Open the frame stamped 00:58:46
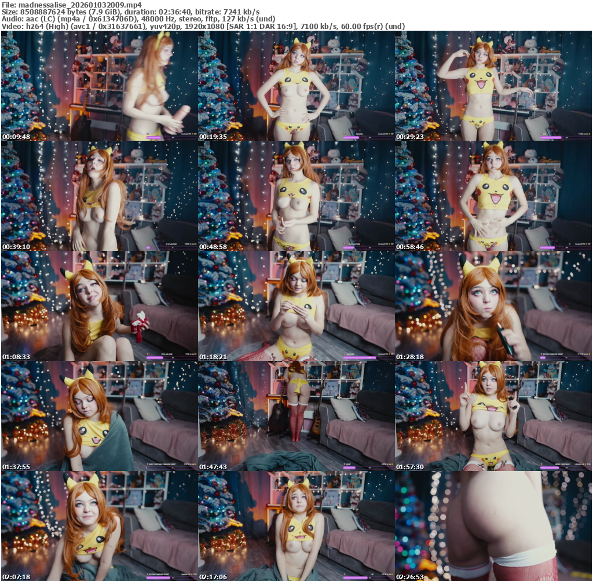The image size is (593, 581). click(493, 196)
